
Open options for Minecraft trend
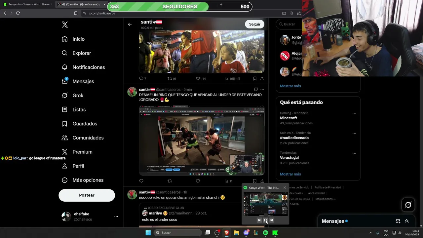(354, 114)
